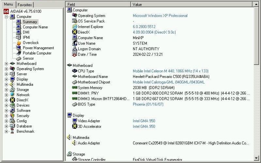
Task: Select the MiniXP computer name value
Action: click(138, 38)
